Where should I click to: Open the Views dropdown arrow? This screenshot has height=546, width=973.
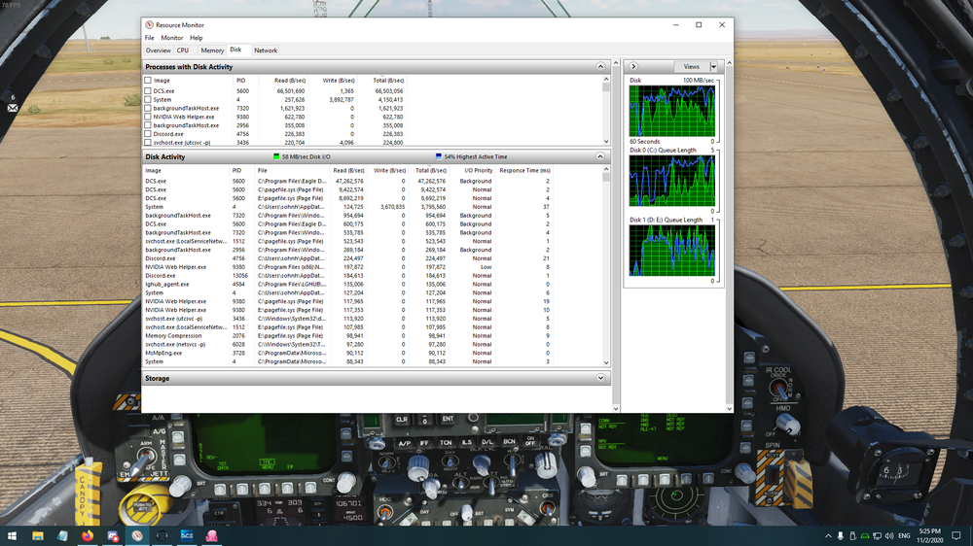pyautogui.click(x=713, y=67)
